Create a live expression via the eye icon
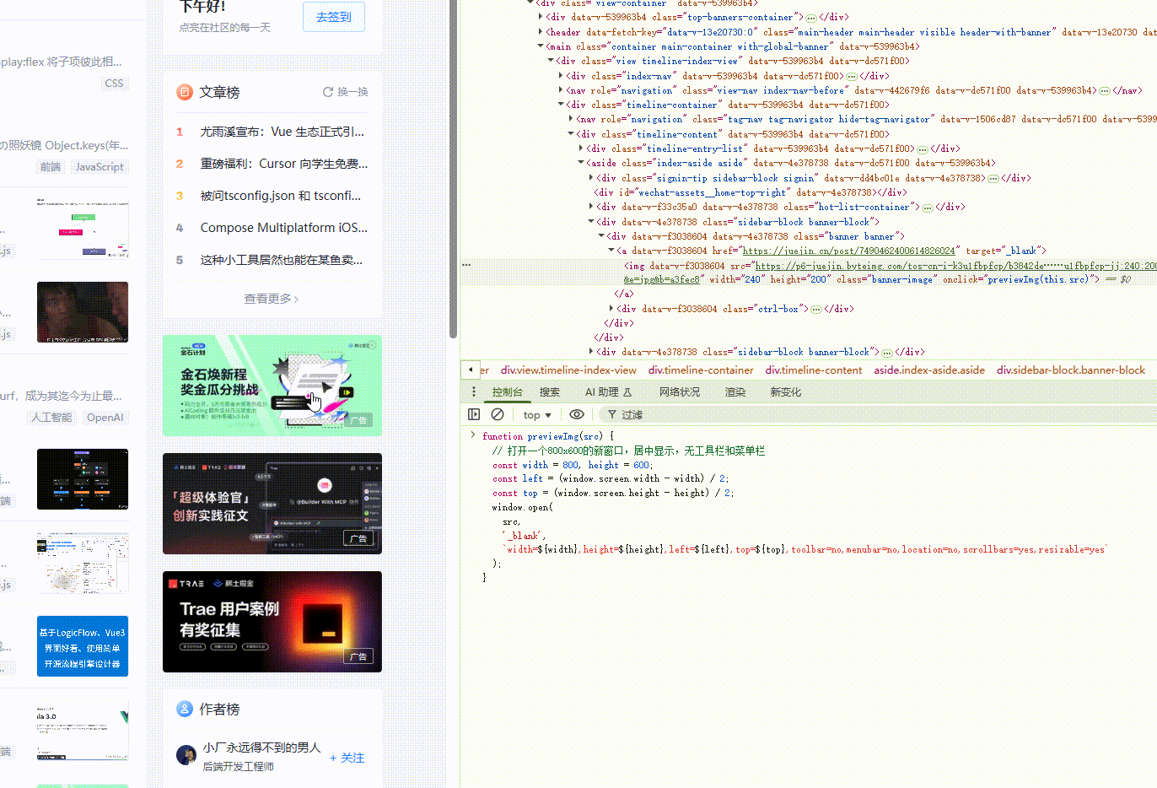Viewport: 1157px width, 788px height. click(x=576, y=414)
